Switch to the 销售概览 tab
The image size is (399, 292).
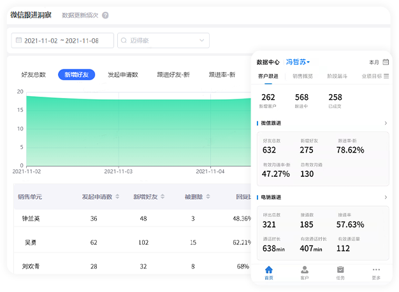[303, 76]
